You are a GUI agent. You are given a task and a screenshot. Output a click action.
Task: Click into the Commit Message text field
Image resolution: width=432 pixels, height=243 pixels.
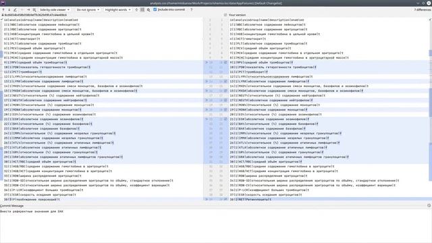coord(216,225)
